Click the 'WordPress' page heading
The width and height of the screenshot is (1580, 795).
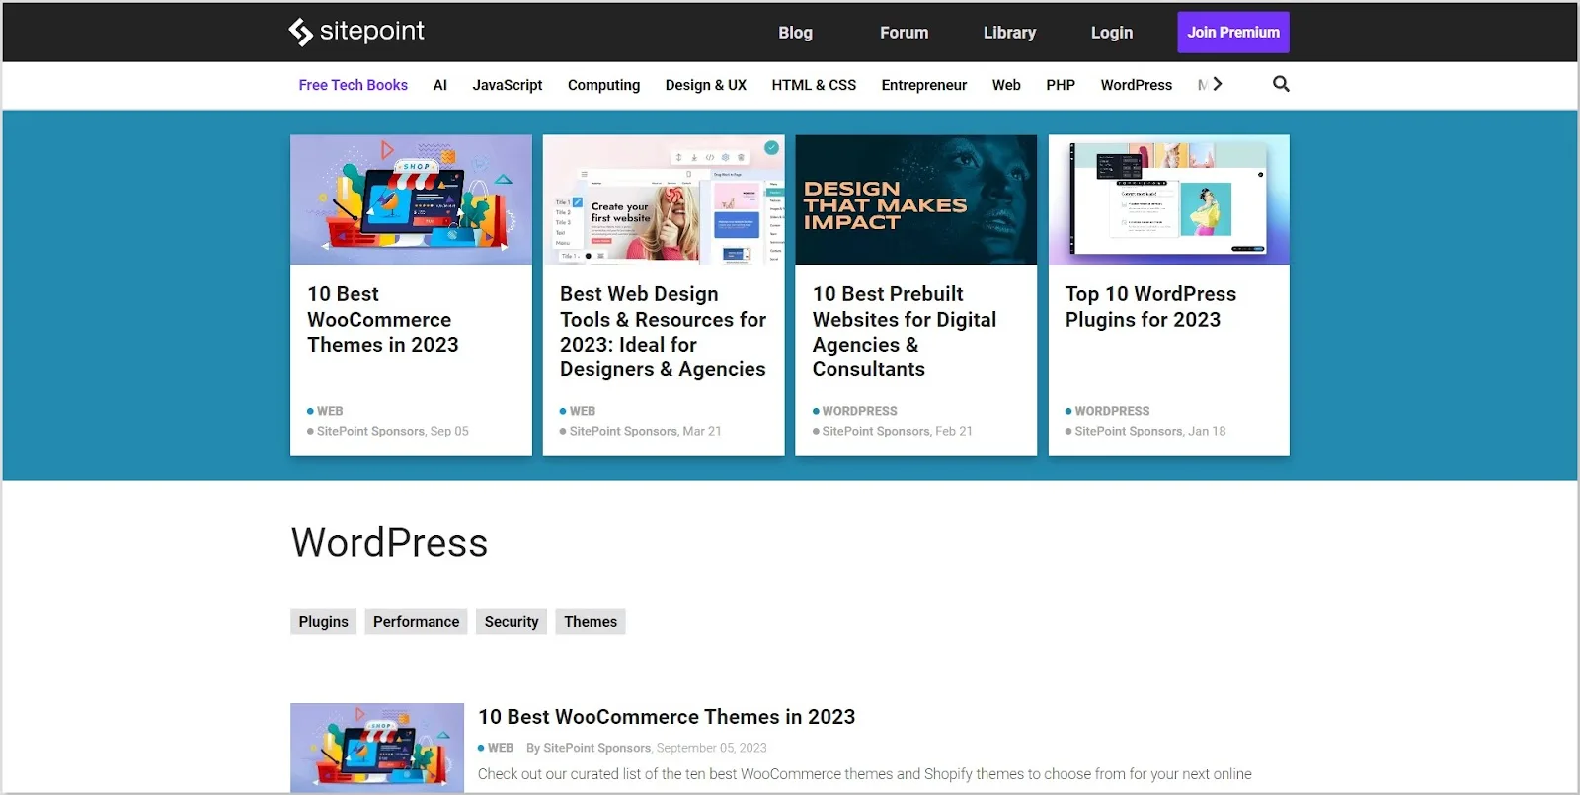point(390,543)
